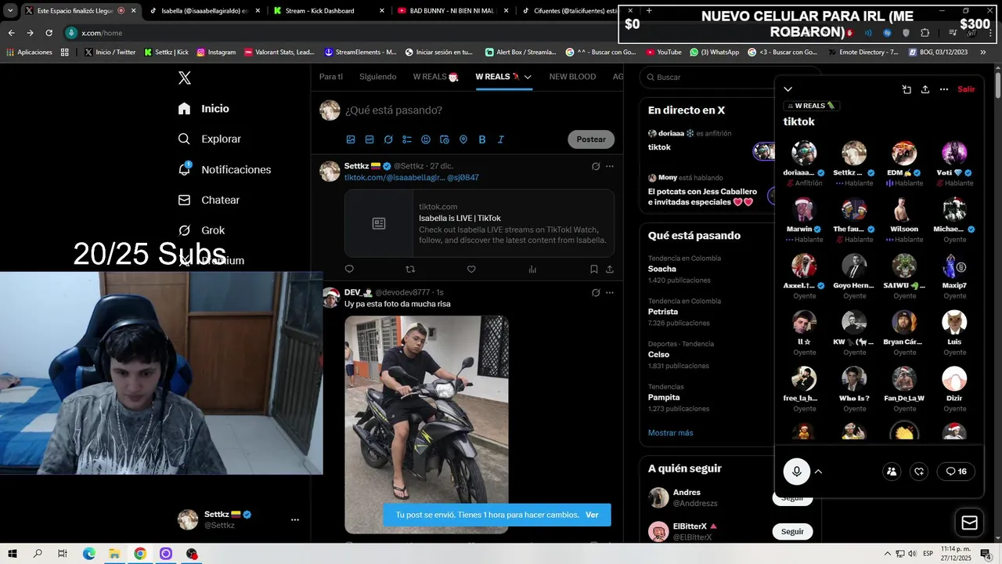Open the emoji picker in composer
Image resolution: width=1002 pixels, height=564 pixels.
[x=426, y=139]
